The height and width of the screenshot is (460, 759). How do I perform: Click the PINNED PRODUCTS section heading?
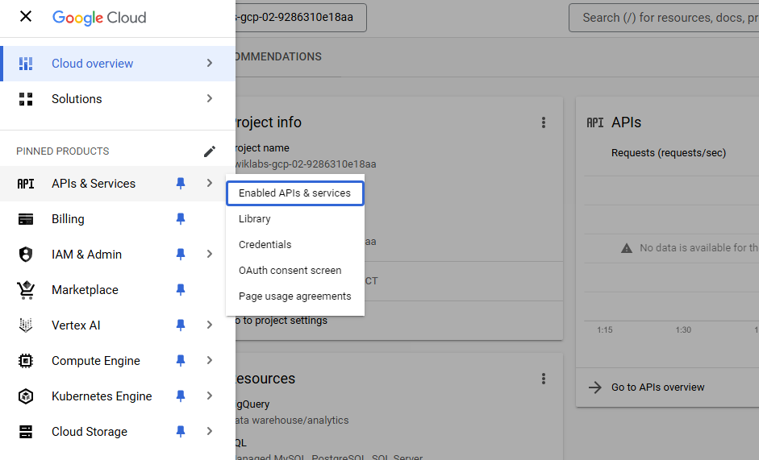[62, 151]
